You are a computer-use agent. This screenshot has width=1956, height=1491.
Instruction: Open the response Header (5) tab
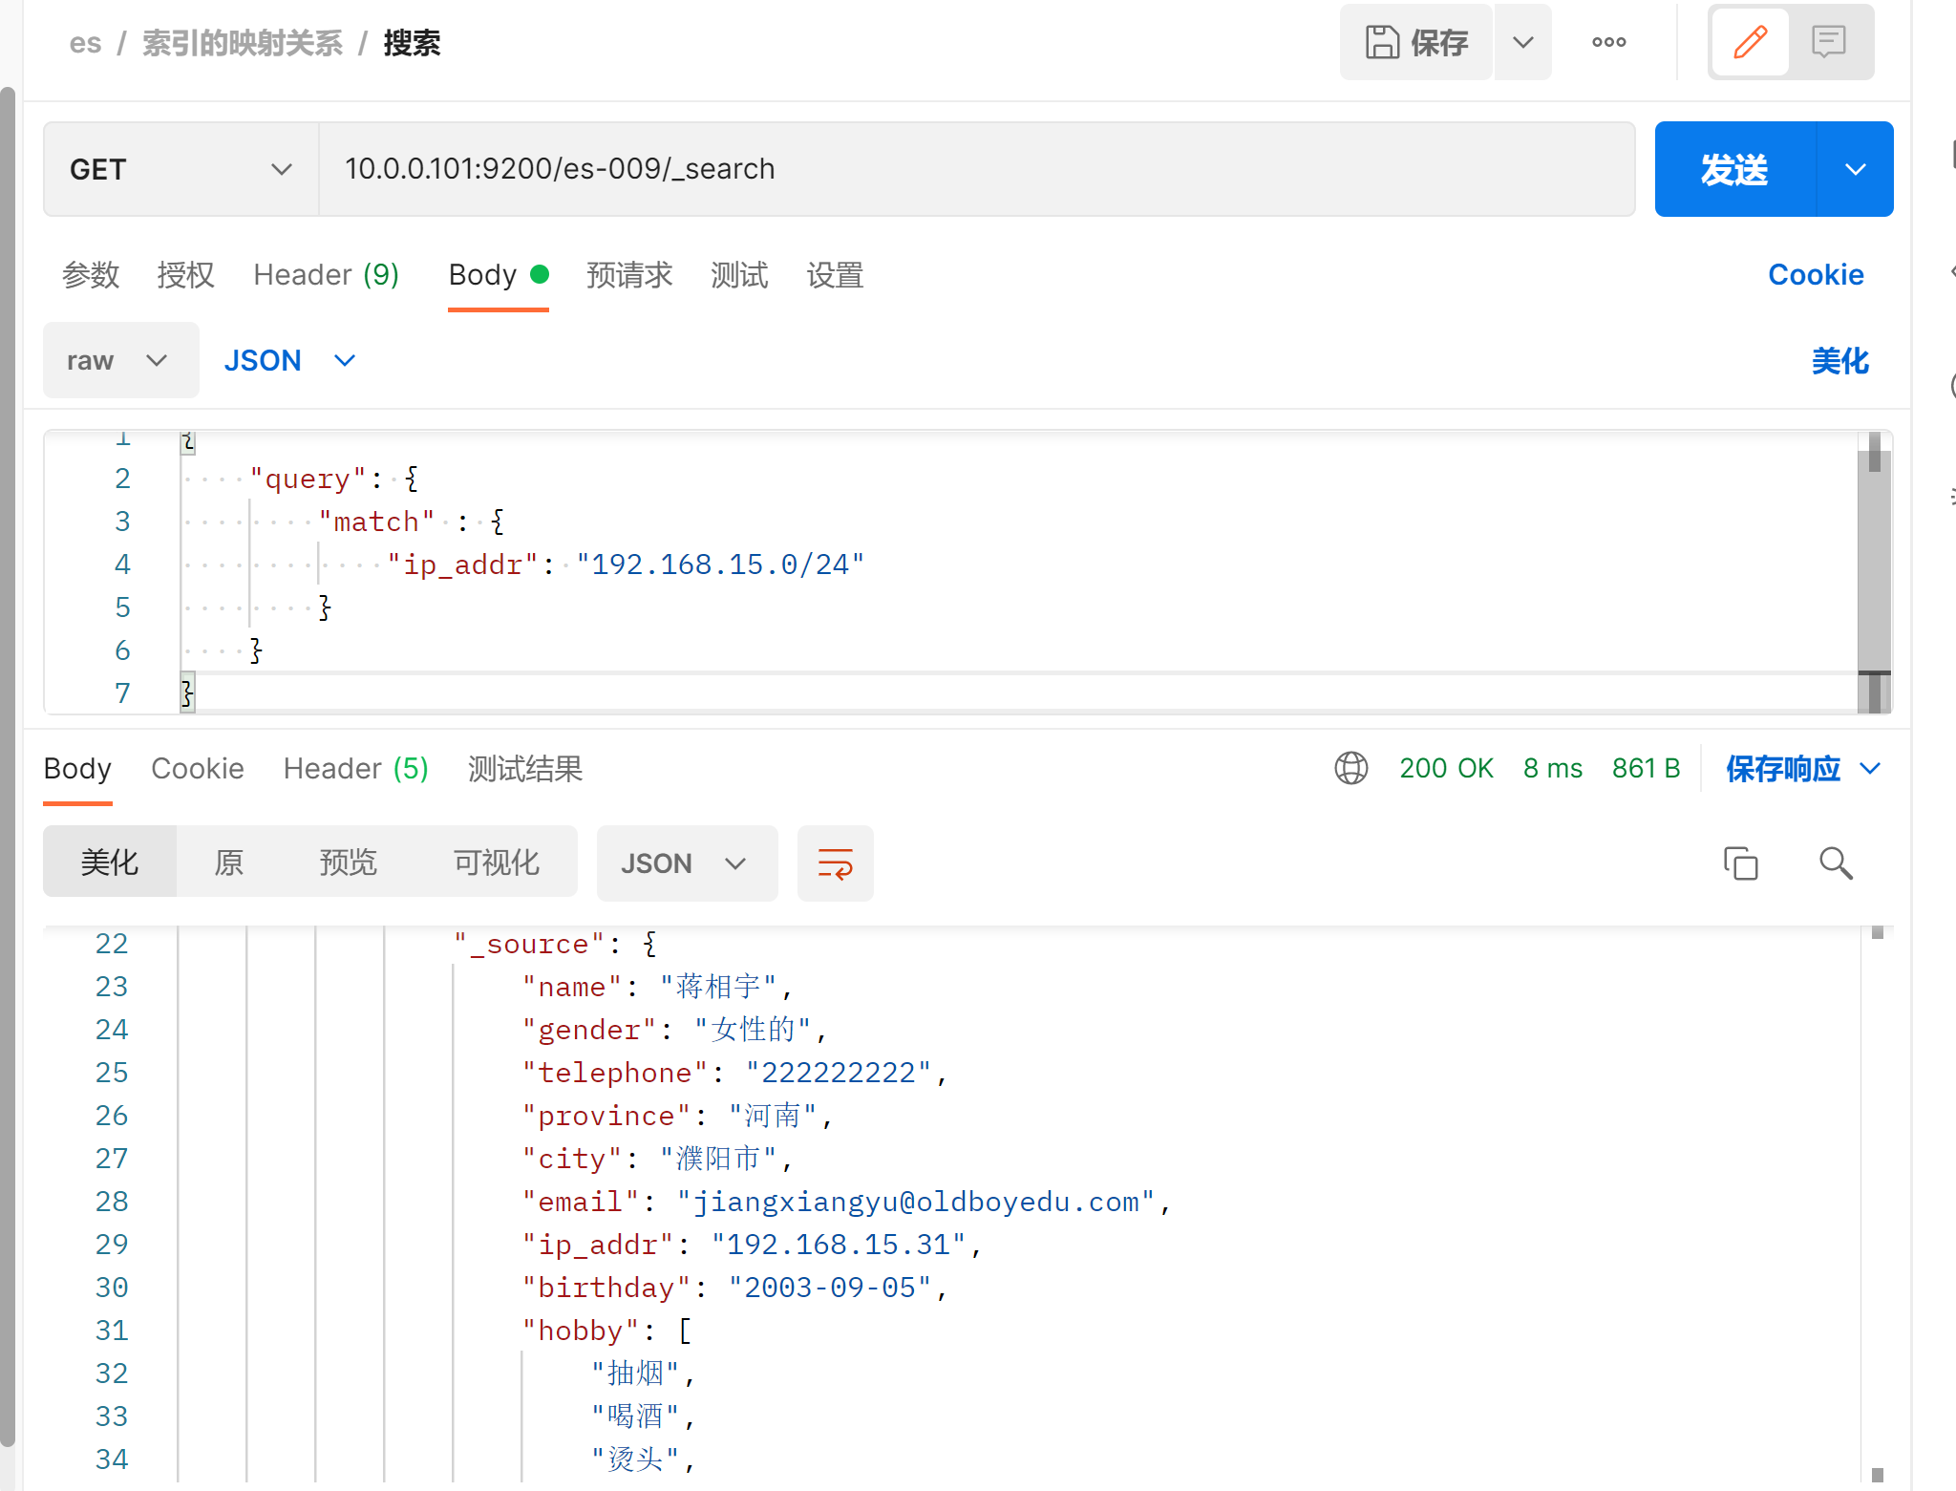click(x=355, y=769)
